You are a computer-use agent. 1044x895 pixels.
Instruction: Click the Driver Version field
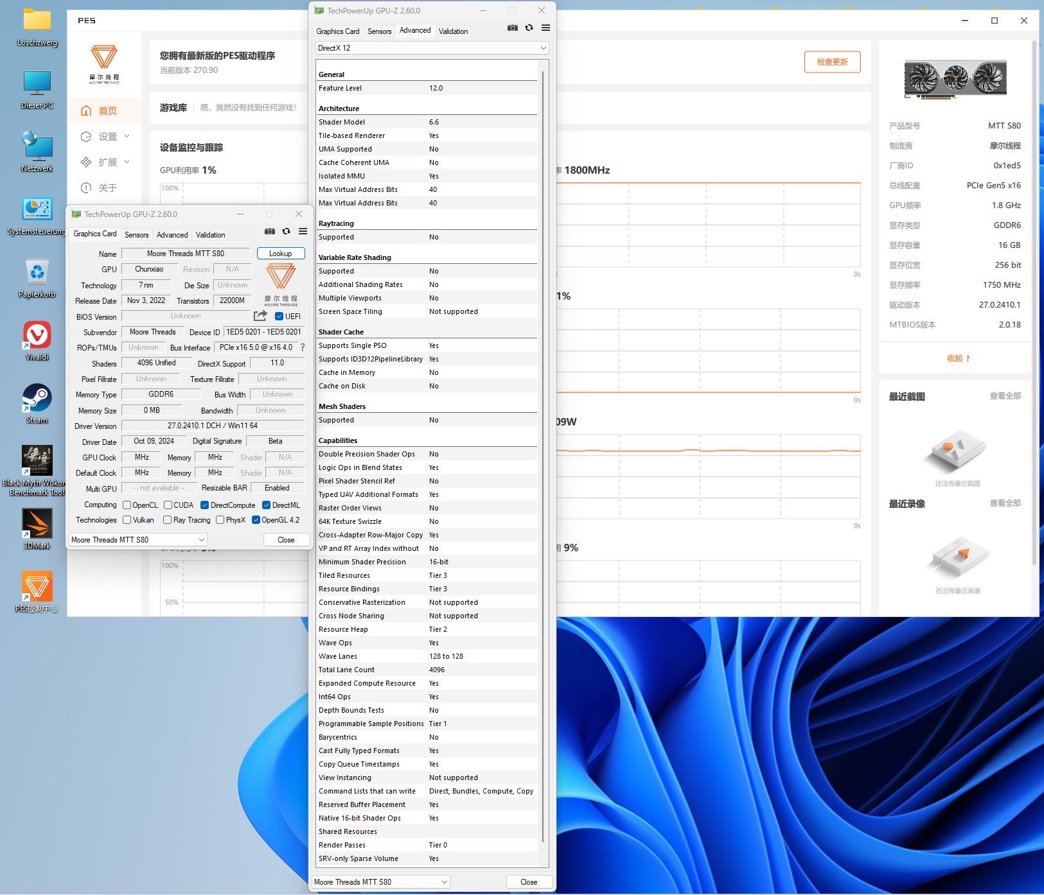pyautogui.click(x=213, y=426)
